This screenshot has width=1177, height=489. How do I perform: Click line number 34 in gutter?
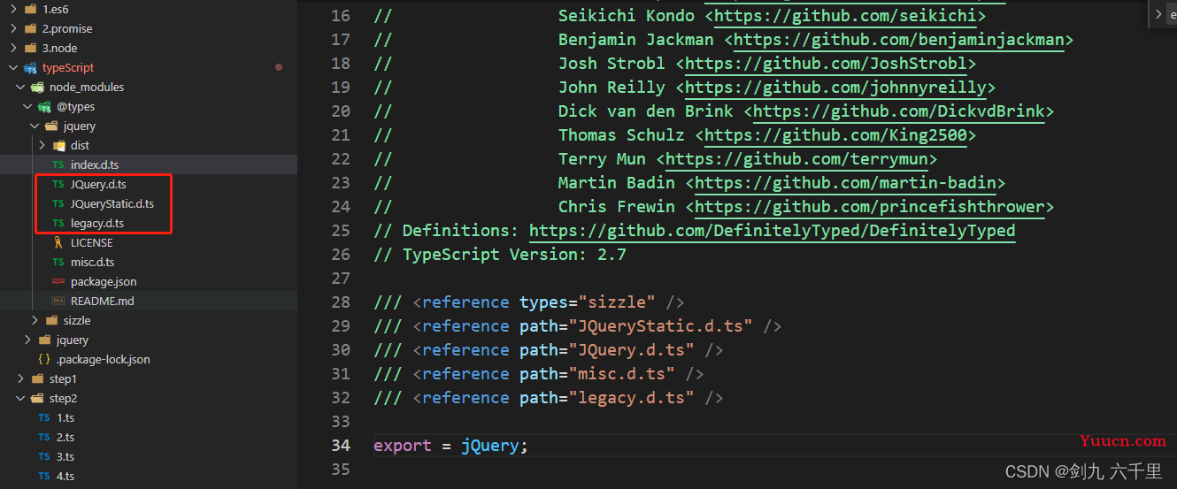pyautogui.click(x=341, y=446)
